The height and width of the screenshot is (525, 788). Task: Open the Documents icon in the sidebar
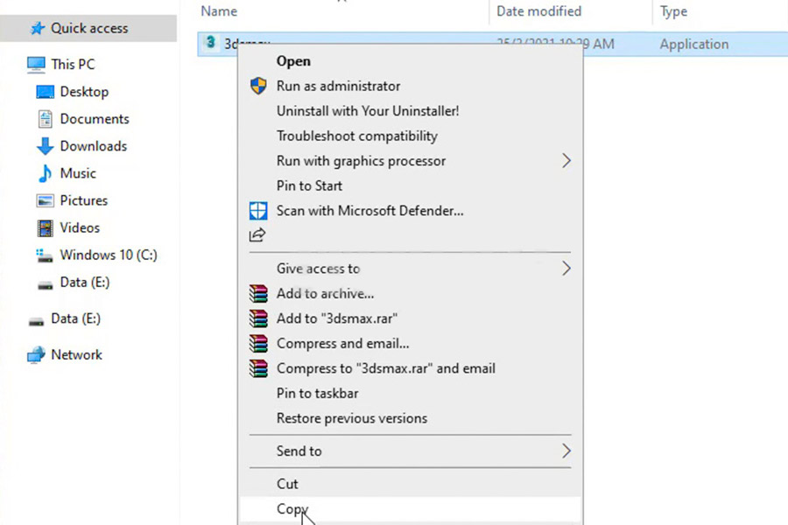point(46,119)
